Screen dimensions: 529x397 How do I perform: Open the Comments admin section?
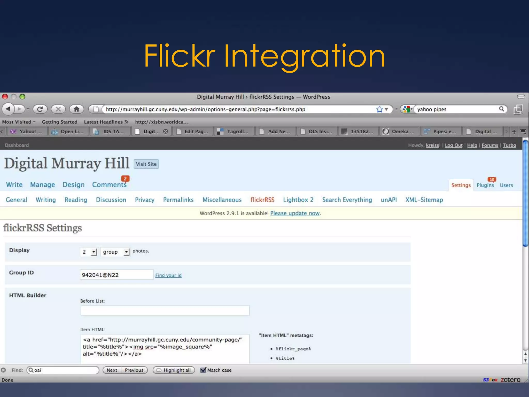tap(109, 185)
